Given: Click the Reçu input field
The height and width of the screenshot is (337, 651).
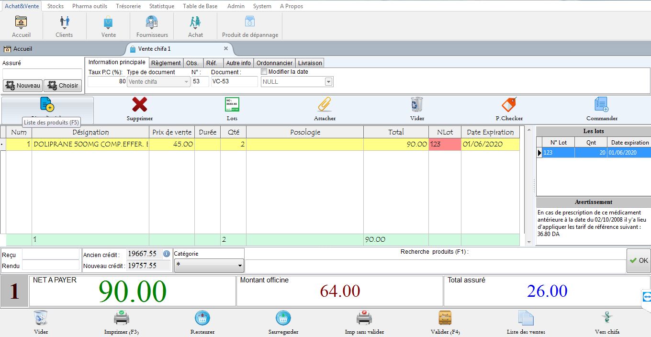Looking at the screenshot, I should click(x=50, y=255).
